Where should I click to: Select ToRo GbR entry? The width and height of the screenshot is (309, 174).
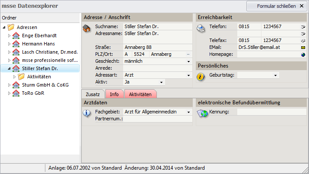[x=33, y=93]
